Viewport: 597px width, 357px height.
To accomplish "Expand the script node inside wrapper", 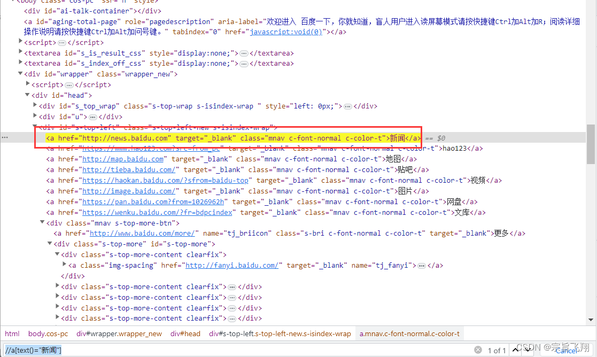I will pos(28,84).
